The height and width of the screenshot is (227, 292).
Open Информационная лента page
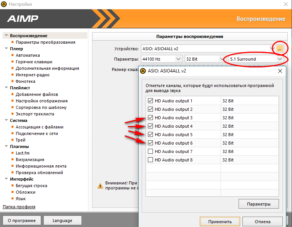41,166
